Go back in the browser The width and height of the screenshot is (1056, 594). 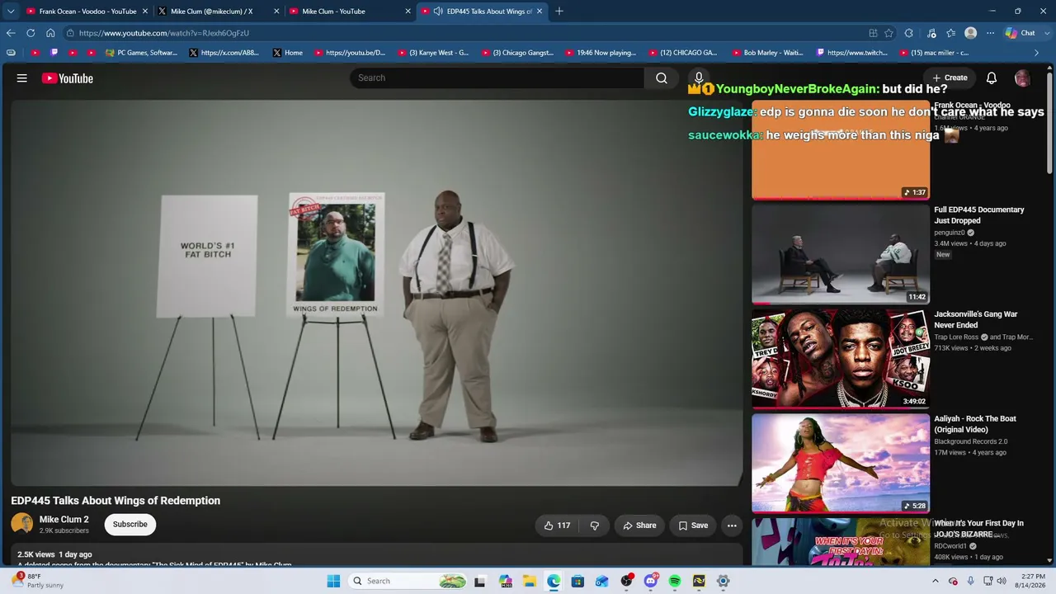point(11,33)
